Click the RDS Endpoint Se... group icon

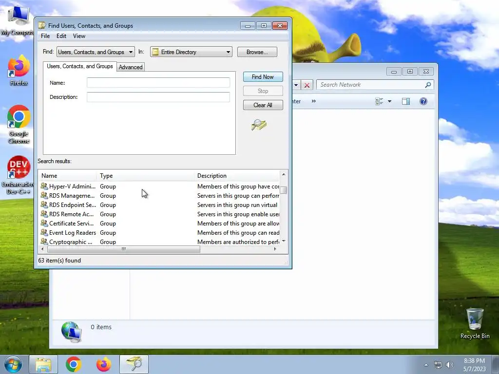pyautogui.click(x=44, y=205)
